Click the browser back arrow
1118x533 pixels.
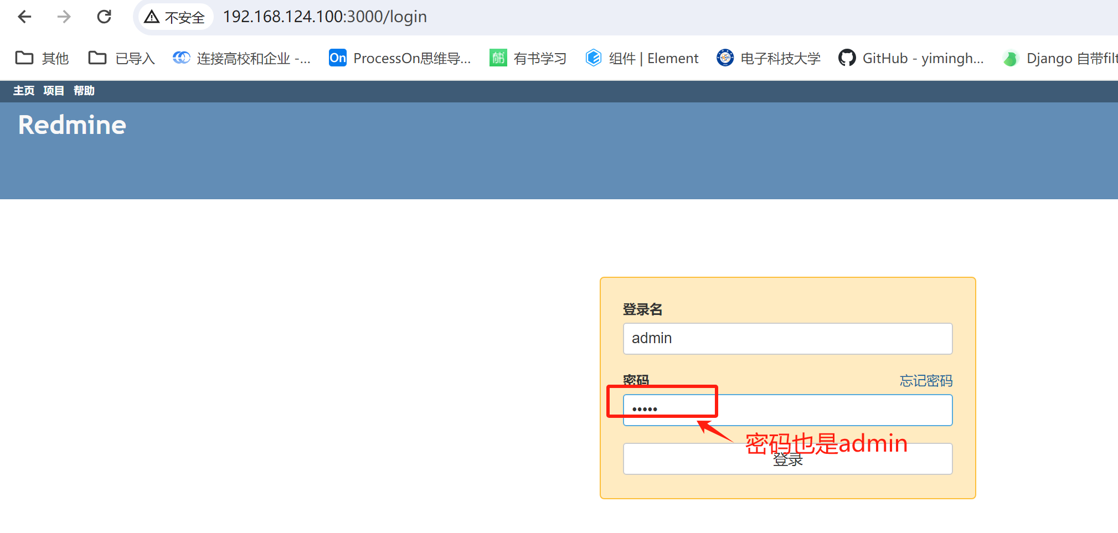point(24,17)
